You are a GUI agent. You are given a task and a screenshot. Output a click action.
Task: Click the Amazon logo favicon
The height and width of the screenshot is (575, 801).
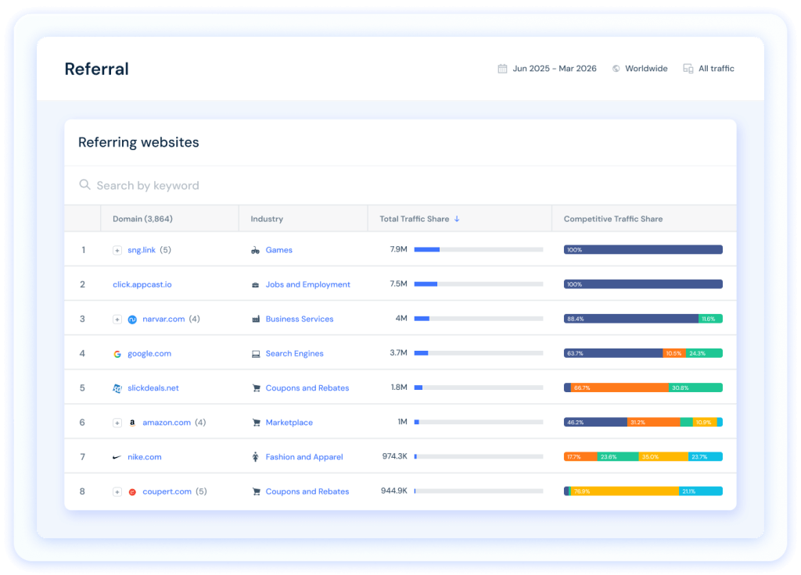coord(132,423)
